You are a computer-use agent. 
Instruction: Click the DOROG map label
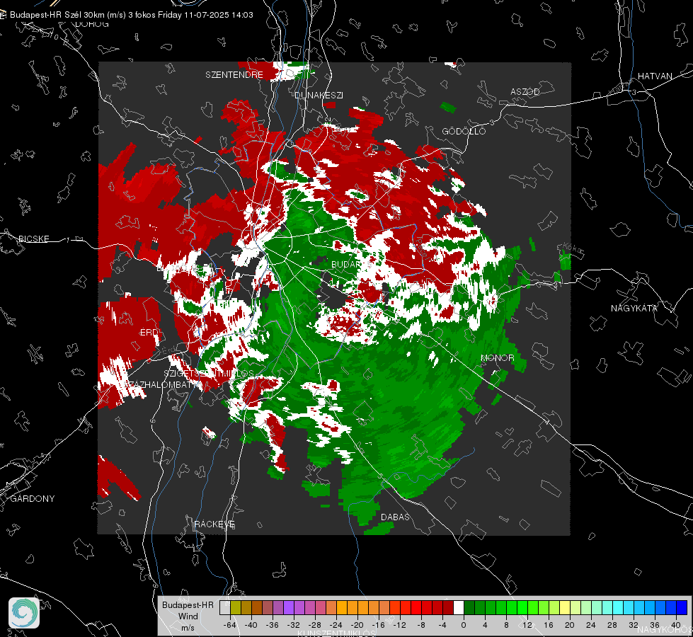pos(92,24)
